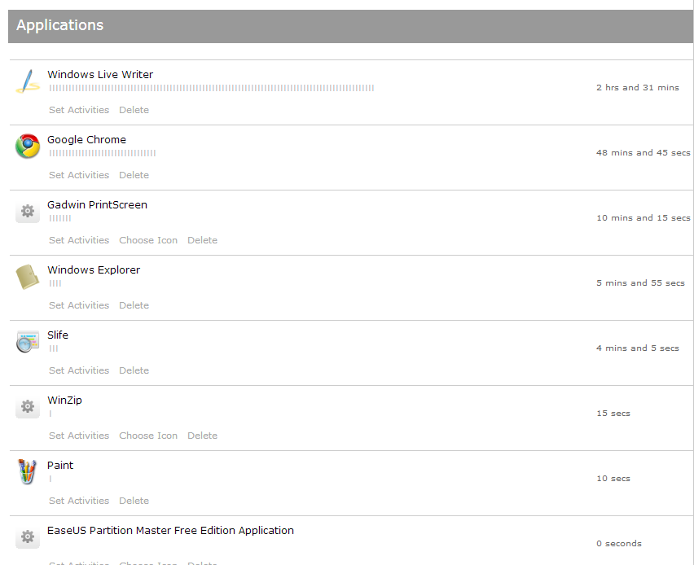Viewport: 694px width, 565px height.
Task: Delete the Google Chrome entry
Action: [x=134, y=175]
